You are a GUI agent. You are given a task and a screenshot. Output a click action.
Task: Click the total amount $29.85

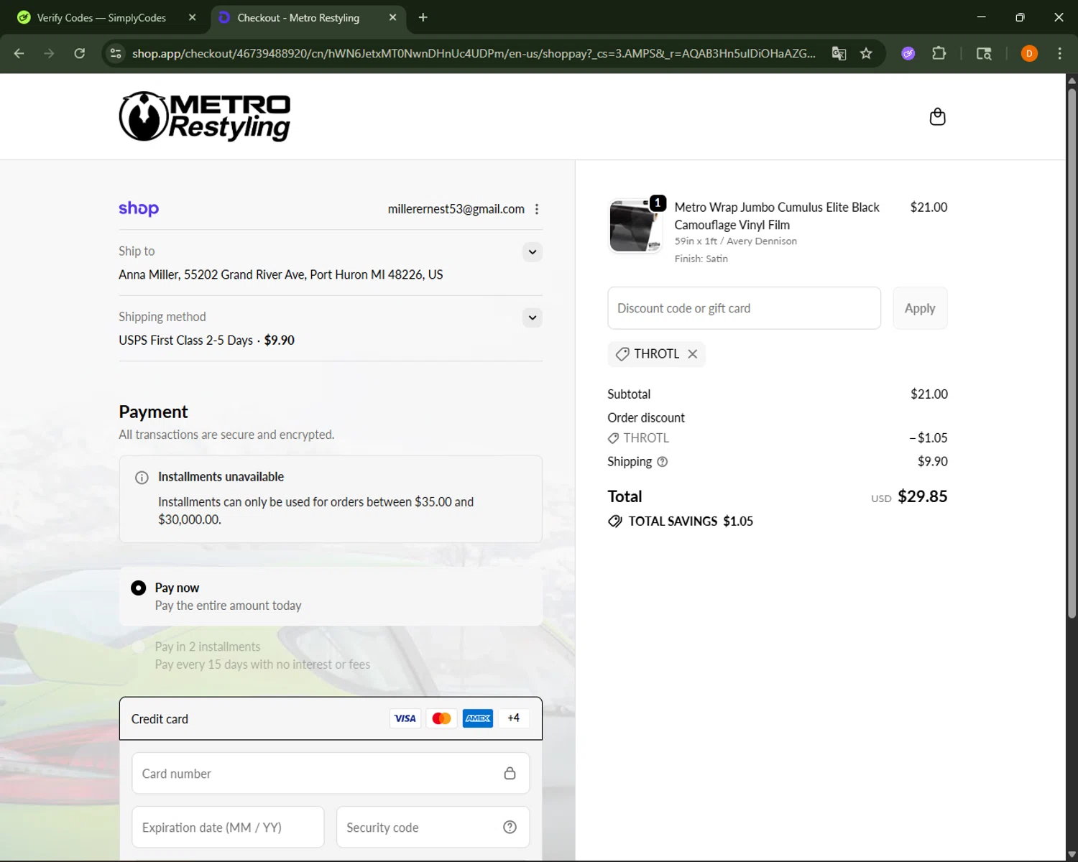(923, 496)
